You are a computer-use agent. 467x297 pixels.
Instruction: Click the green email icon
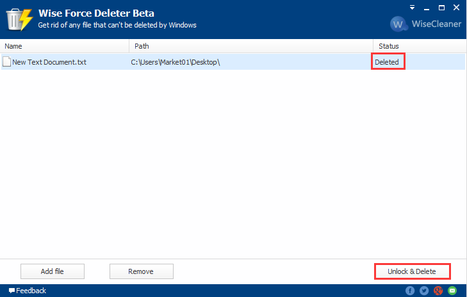pos(452,291)
